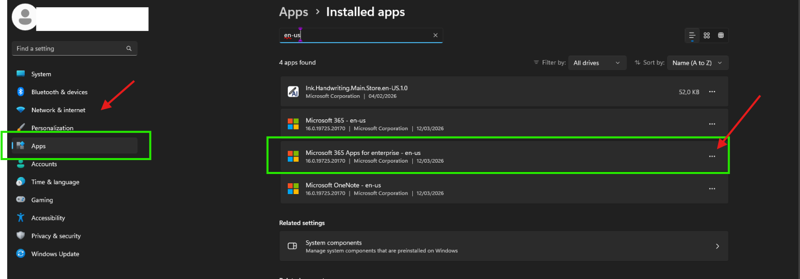Click the Ink.Handwriting.Main.Store.en-US.1.0 name
800x279 pixels.
pos(356,88)
